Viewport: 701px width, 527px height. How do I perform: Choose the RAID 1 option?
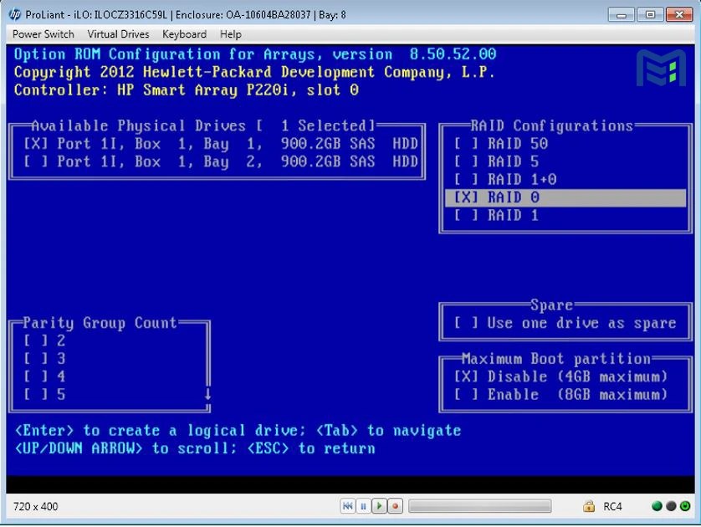(496, 216)
